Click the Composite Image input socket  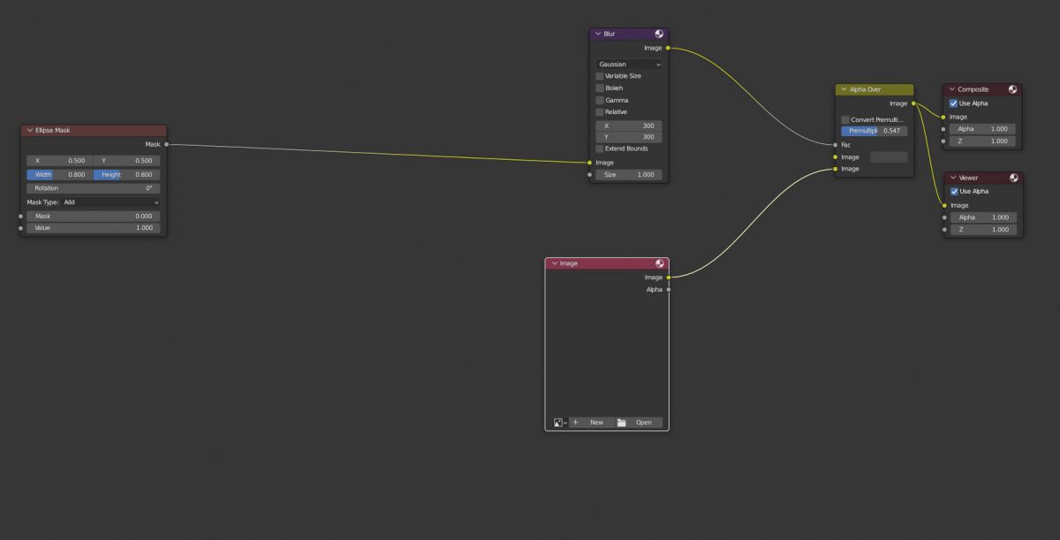click(943, 117)
